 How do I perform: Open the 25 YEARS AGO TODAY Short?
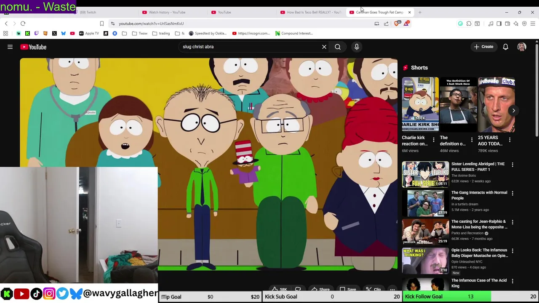(x=496, y=105)
